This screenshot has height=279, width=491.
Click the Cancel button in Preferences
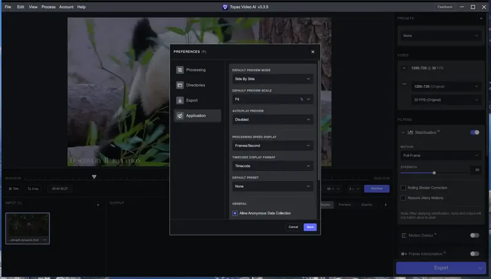click(293, 227)
